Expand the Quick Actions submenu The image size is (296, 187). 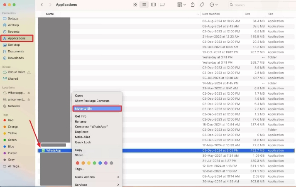(97, 177)
